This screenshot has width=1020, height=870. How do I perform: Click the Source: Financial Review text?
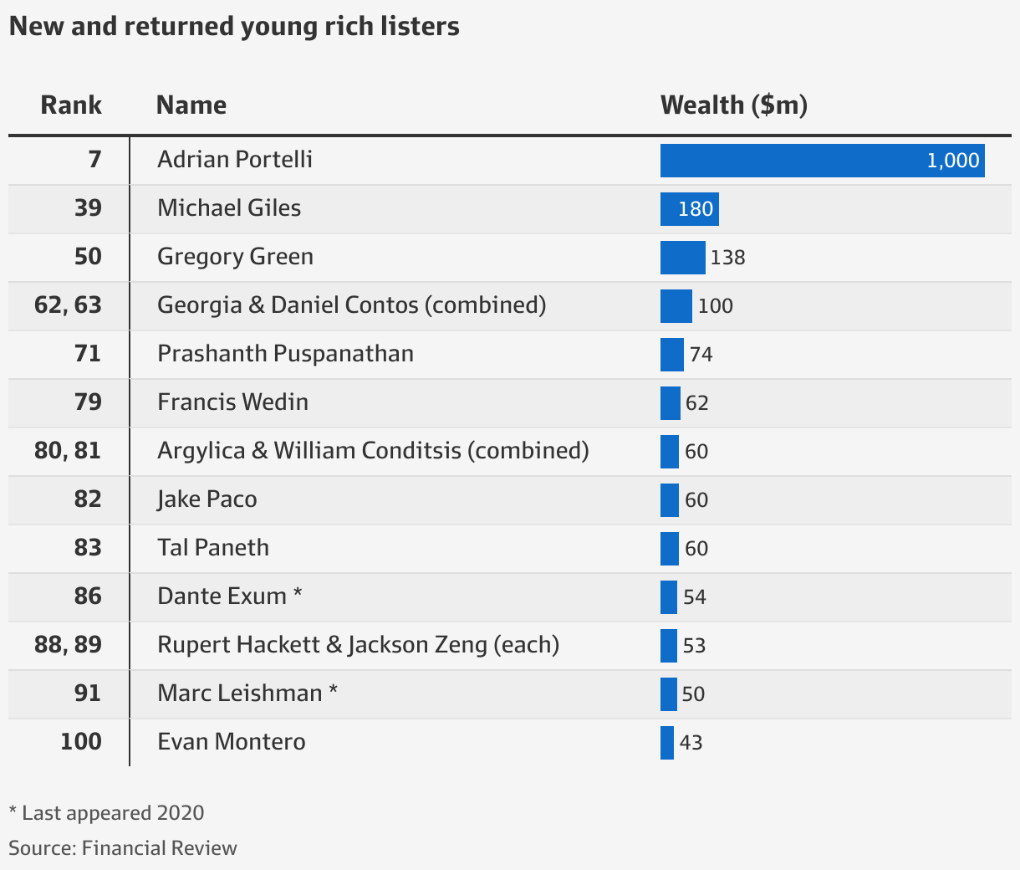click(x=123, y=848)
